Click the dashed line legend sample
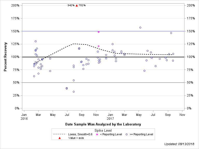The height and width of the screenshot is (149, 199). (x=60, y=134)
